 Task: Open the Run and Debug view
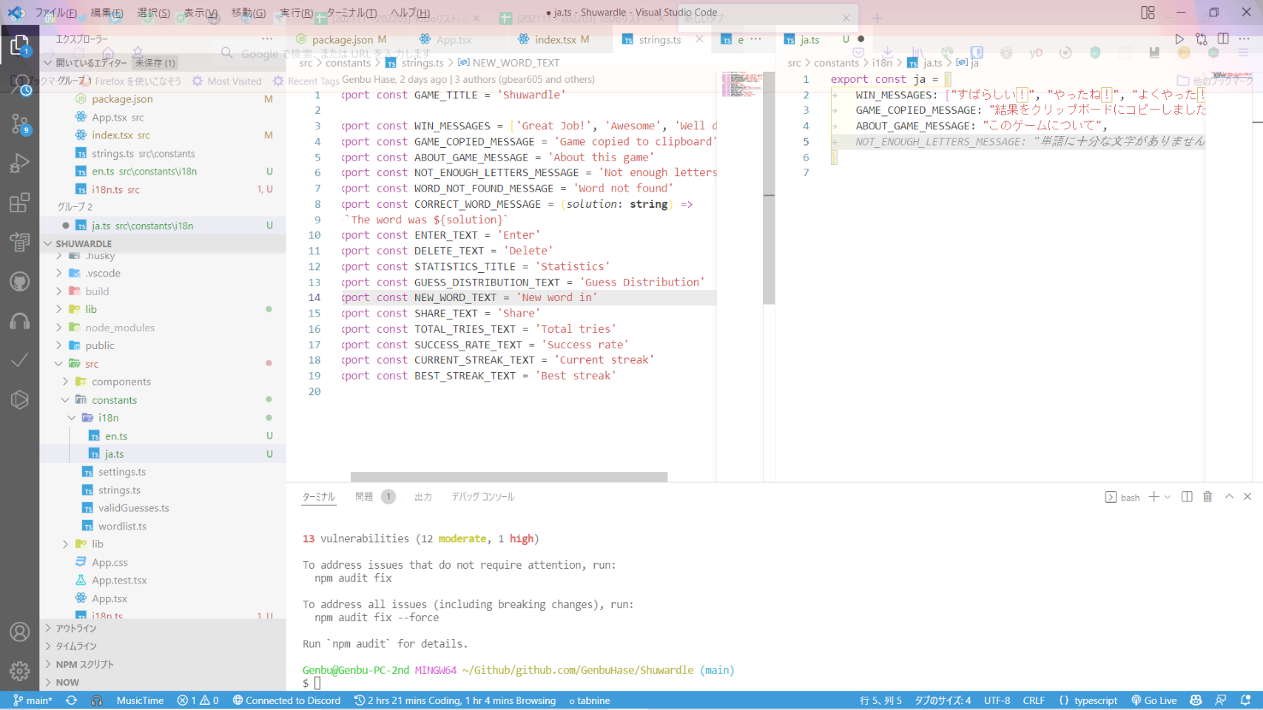20,163
